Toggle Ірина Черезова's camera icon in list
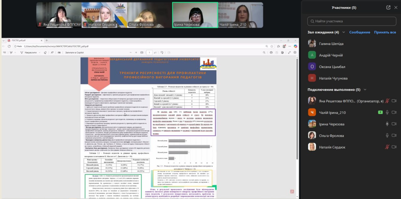Screen dimensions: 401x199 [x=394, y=124]
